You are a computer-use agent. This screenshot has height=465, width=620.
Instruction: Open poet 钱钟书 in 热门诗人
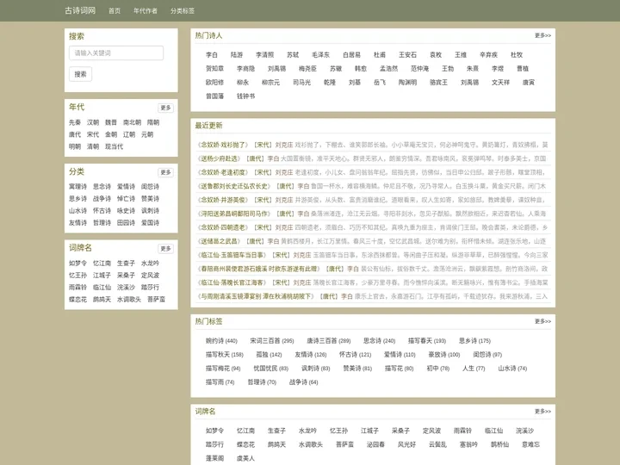click(246, 96)
